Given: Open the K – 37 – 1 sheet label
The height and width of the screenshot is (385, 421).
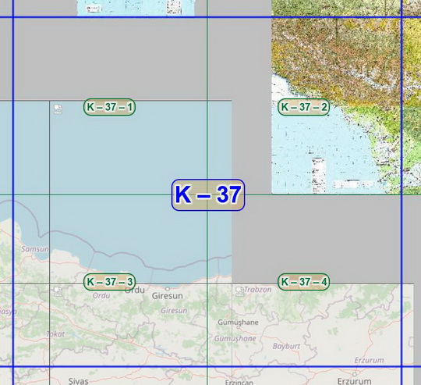Looking at the screenshot, I should click(x=109, y=107).
